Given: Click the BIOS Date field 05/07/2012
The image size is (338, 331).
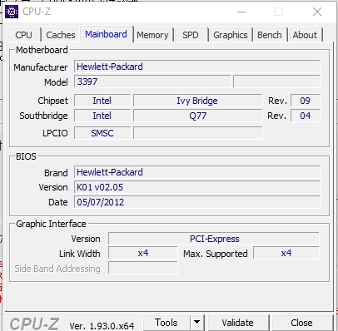Looking at the screenshot, I should 197,202.
